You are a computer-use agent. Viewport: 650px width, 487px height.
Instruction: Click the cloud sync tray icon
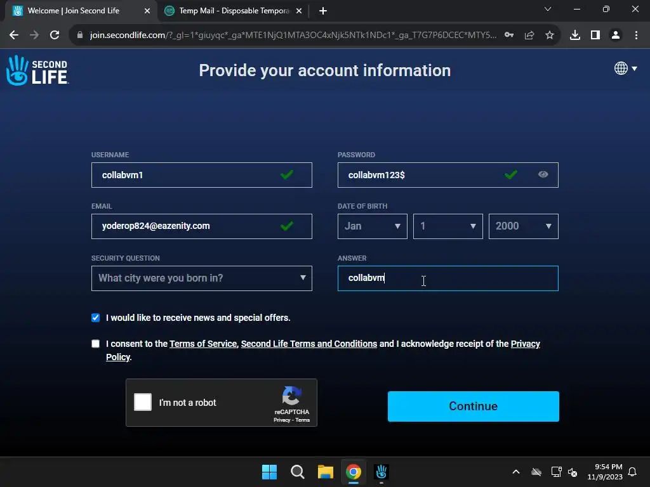tap(536, 472)
